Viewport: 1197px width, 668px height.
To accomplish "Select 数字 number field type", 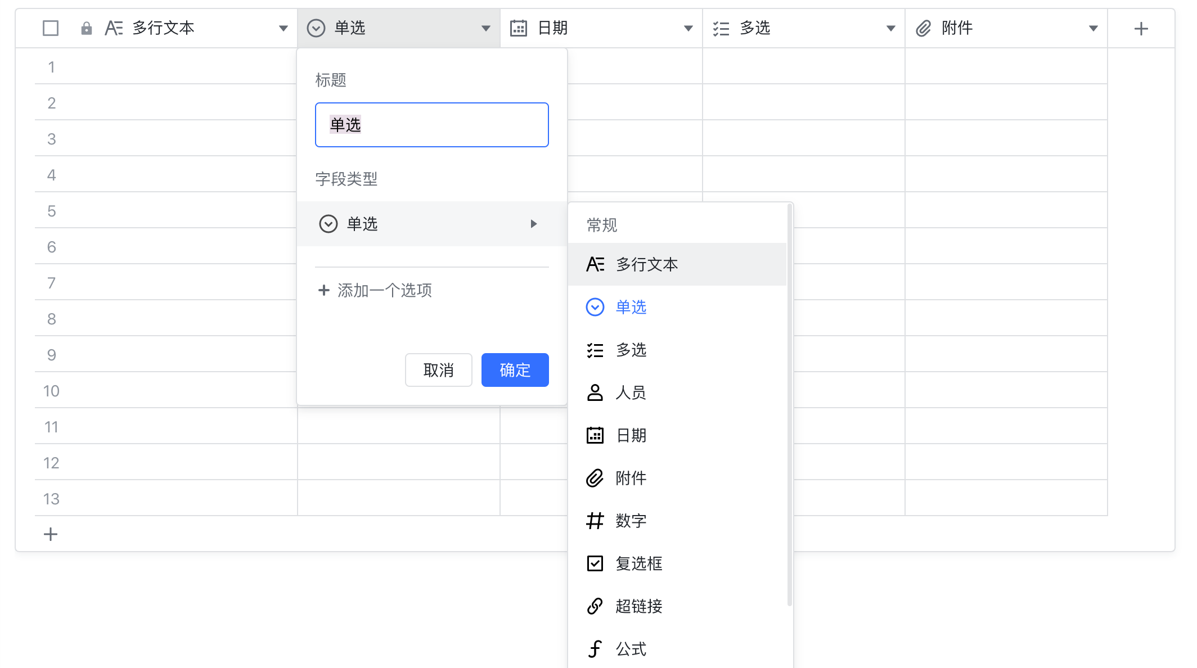I will point(630,521).
